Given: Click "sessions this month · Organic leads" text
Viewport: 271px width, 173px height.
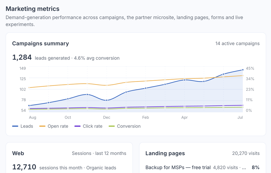Looking at the screenshot, I should pyautogui.click(x=78, y=168).
